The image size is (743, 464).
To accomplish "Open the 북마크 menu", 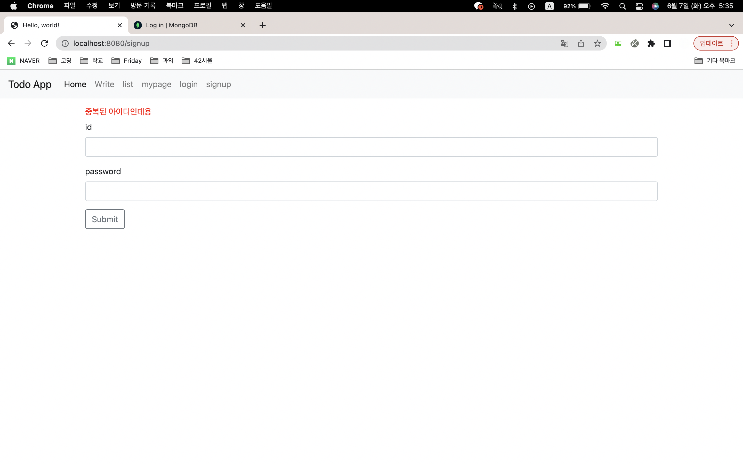I will pos(175,6).
